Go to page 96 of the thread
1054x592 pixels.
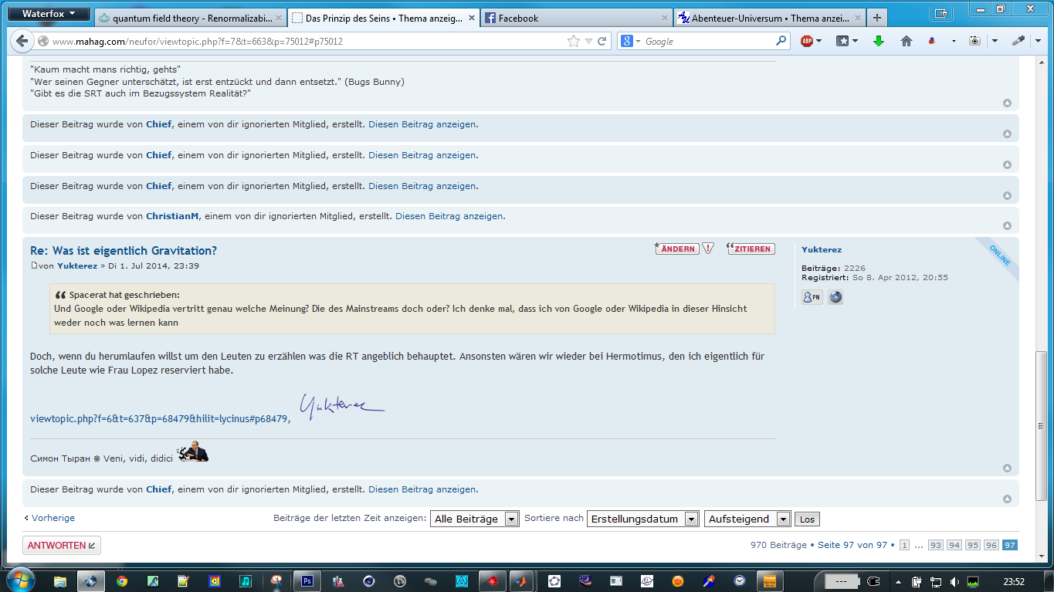coord(991,545)
